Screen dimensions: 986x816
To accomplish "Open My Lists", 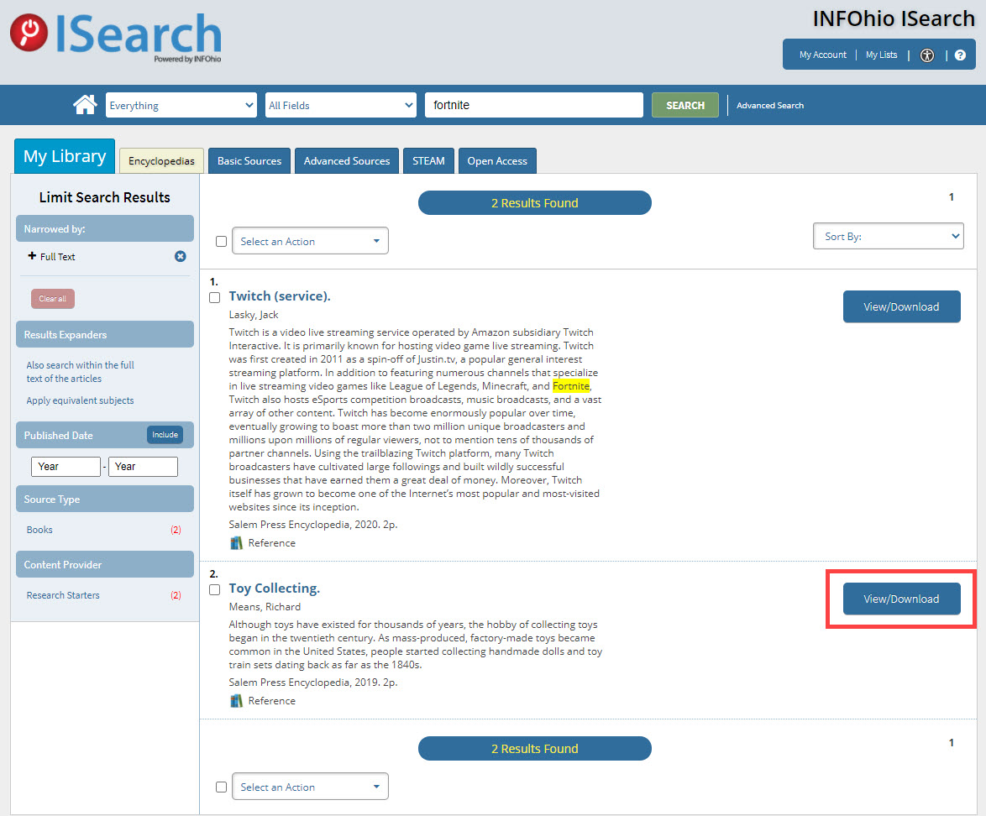I will tap(882, 55).
